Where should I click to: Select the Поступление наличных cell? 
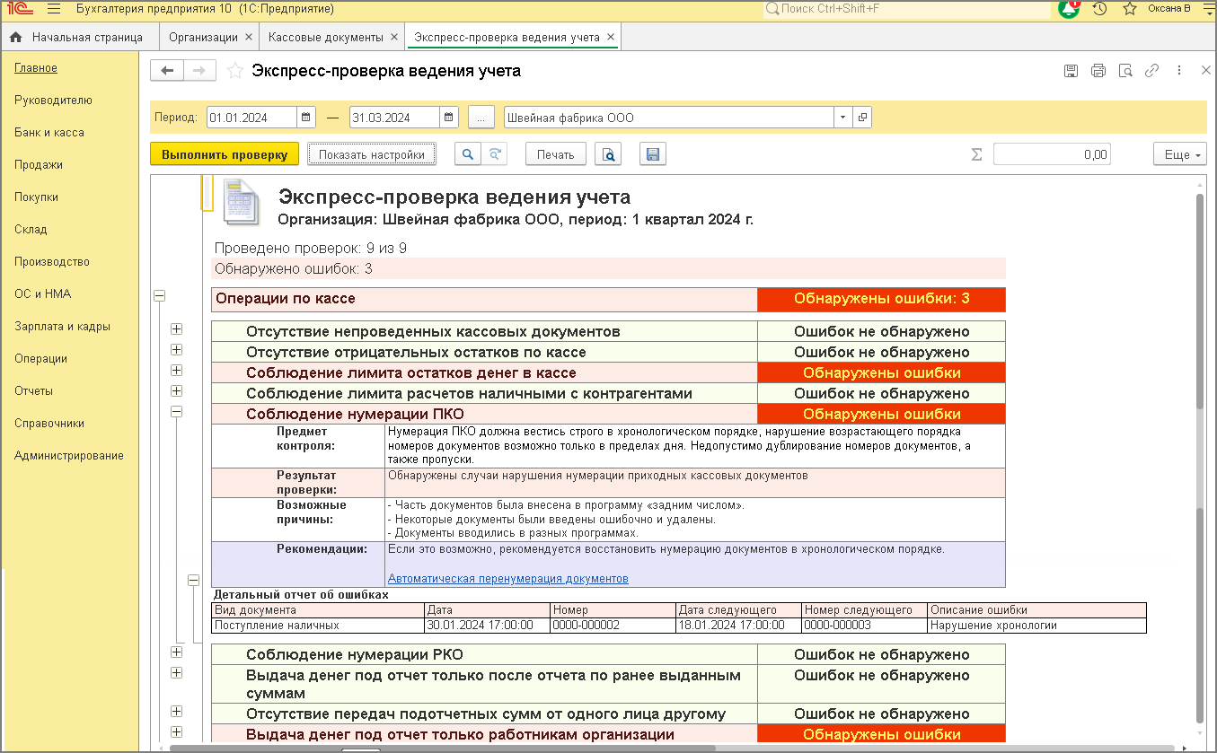click(x=318, y=626)
